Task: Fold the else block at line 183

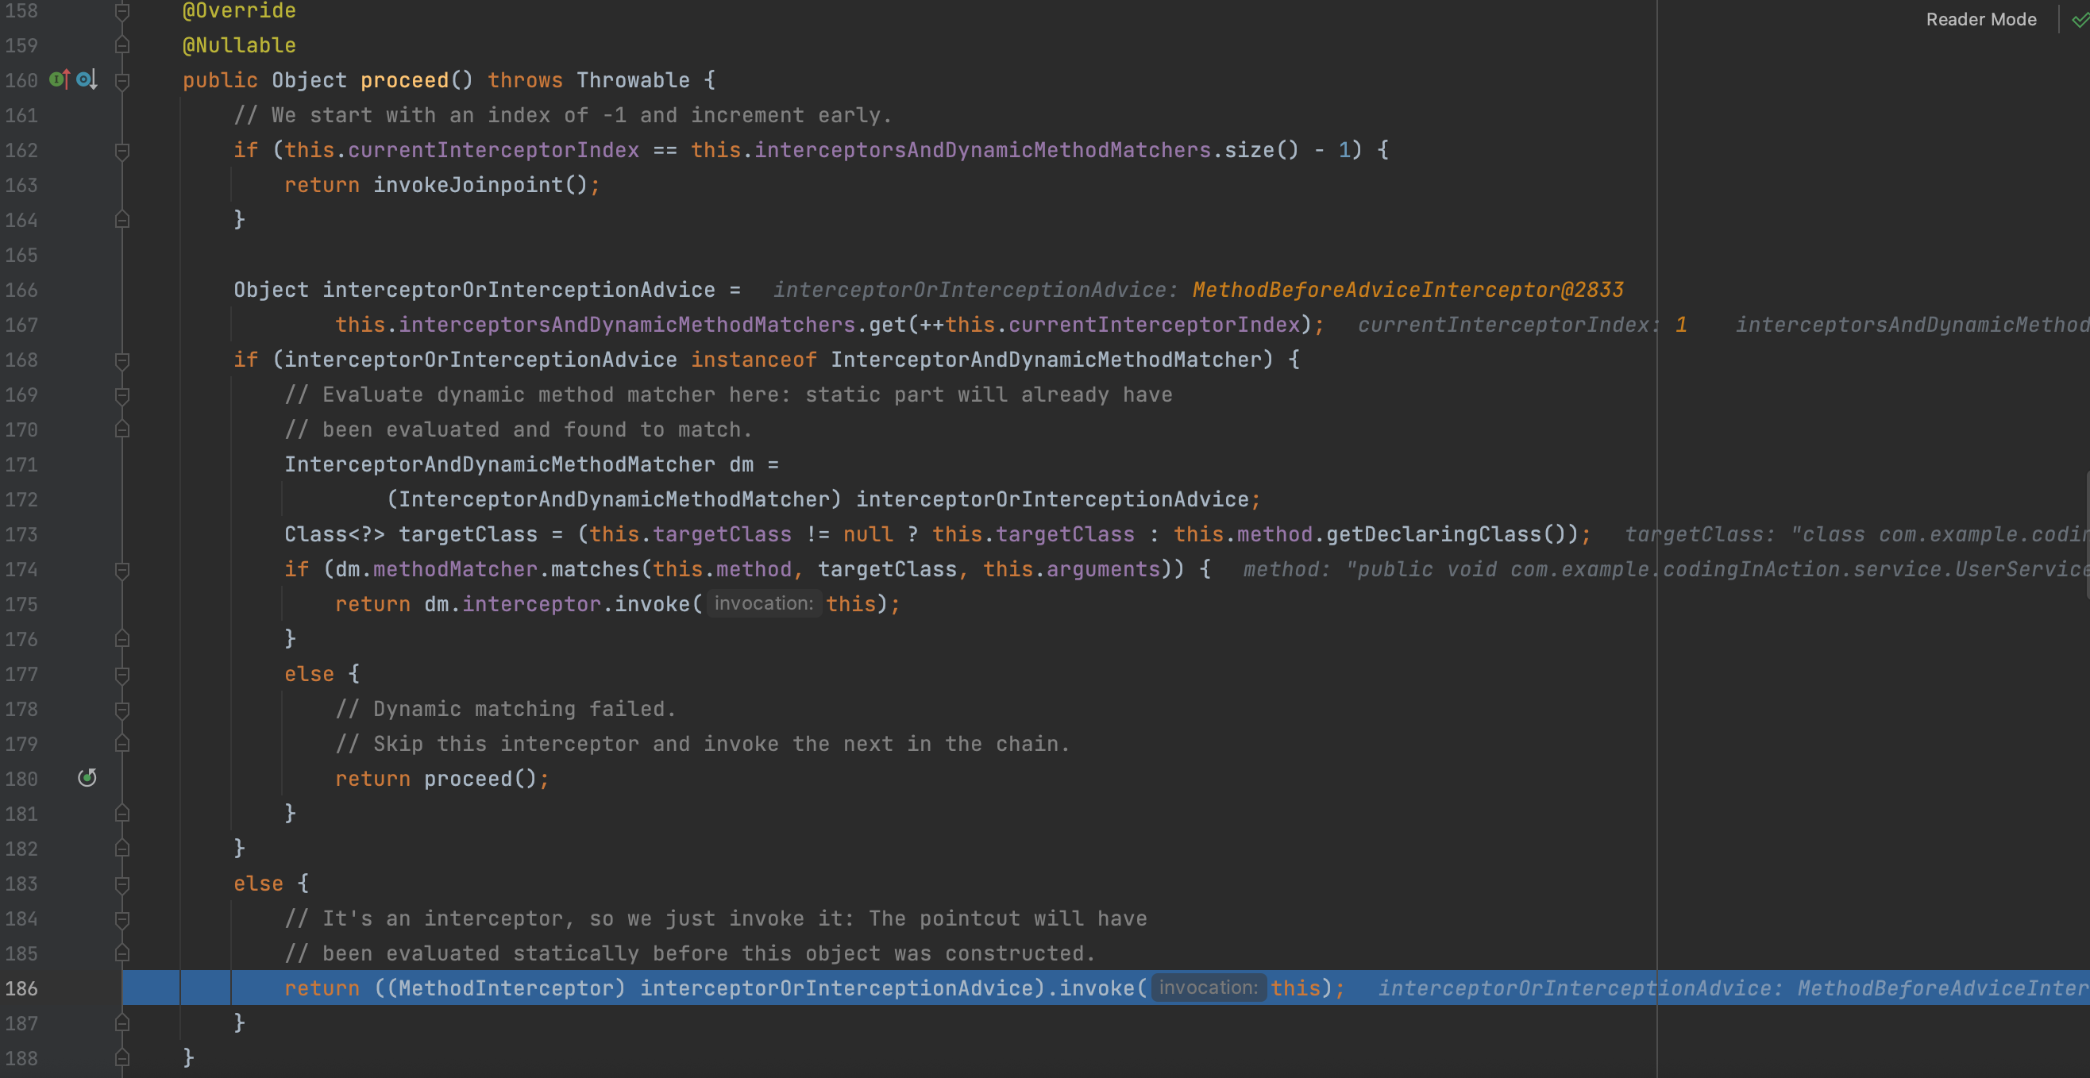Action: [x=122, y=884]
